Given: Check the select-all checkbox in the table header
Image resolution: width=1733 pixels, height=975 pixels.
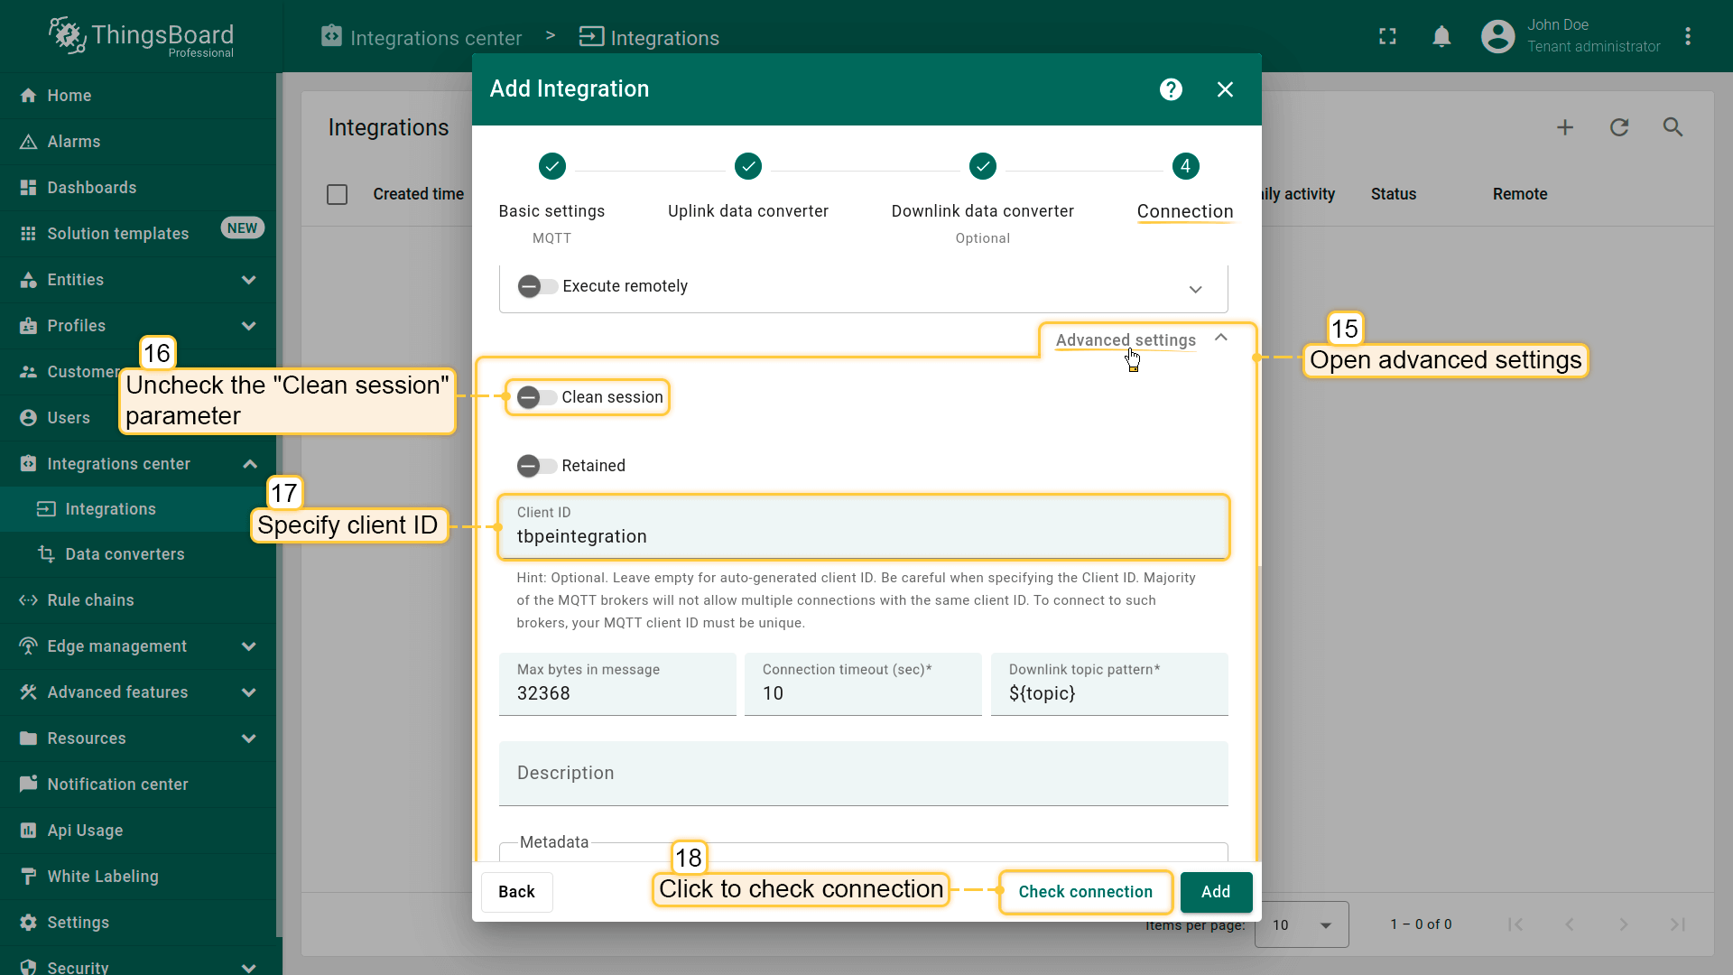Looking at the screenshot, I should 337,194.
